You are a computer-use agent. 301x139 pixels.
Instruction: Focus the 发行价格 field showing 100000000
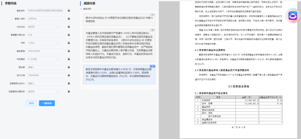46,75
